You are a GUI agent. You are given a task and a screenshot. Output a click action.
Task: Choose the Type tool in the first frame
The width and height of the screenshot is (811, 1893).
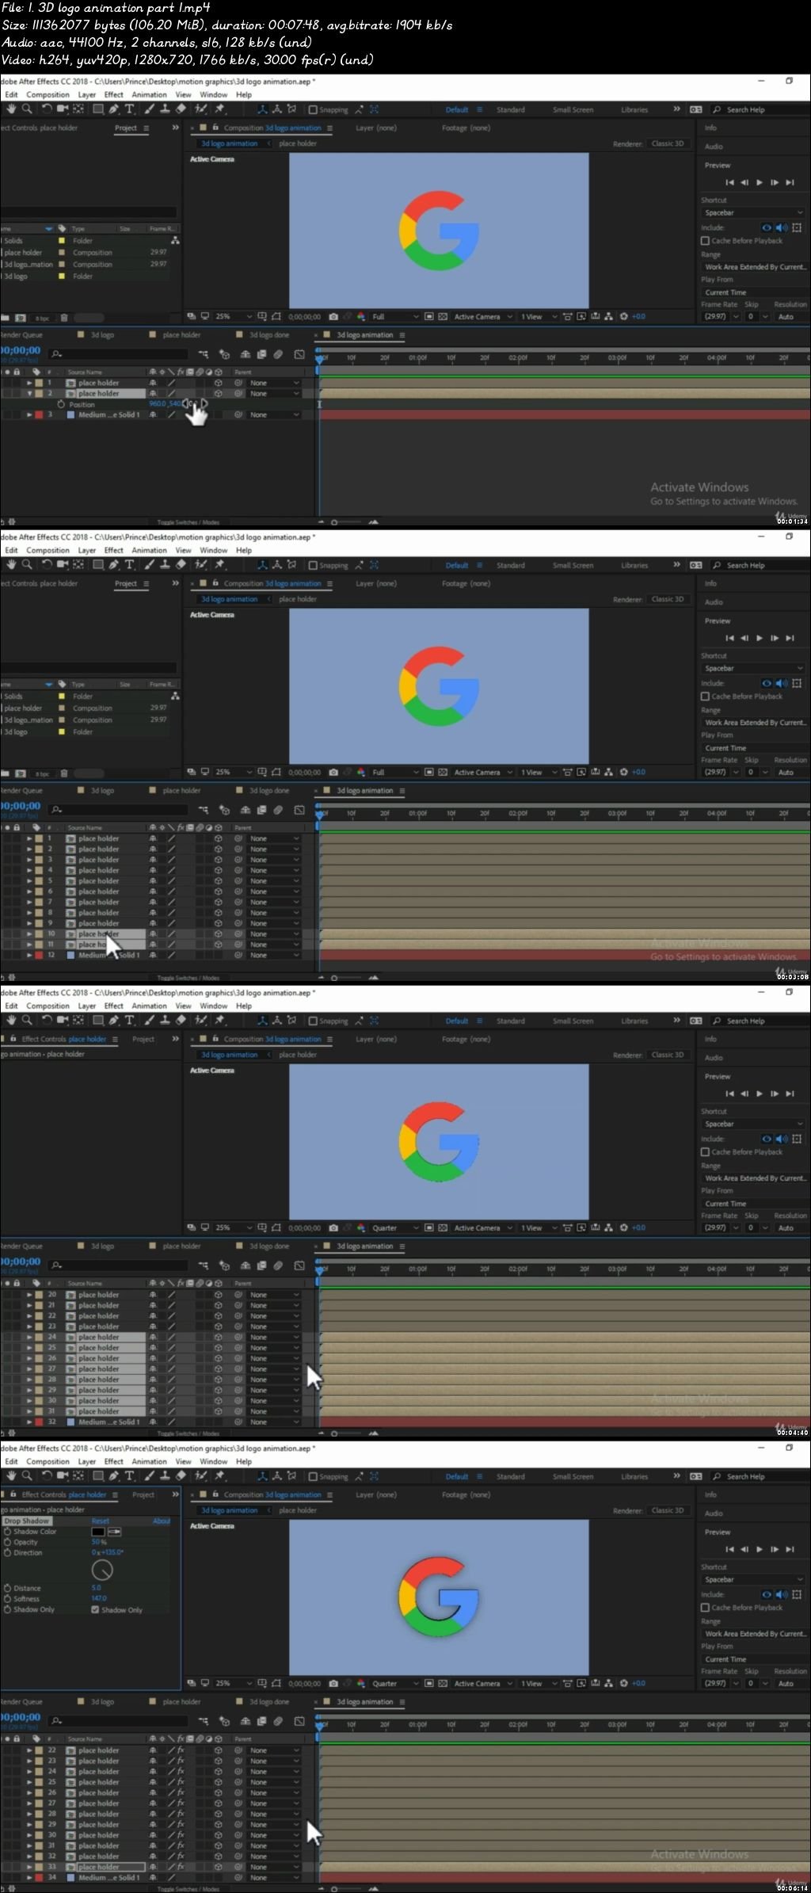pyautogui.click(x=130, y=109)
